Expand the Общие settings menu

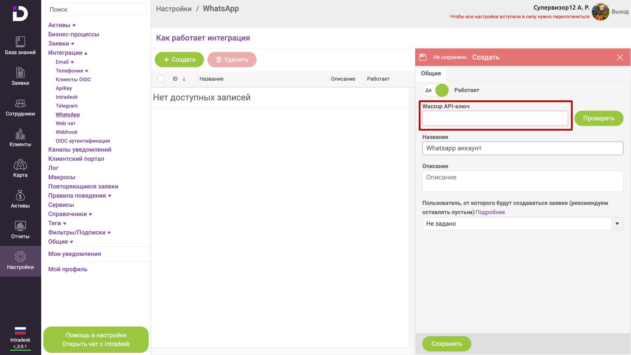click(61, 241)
